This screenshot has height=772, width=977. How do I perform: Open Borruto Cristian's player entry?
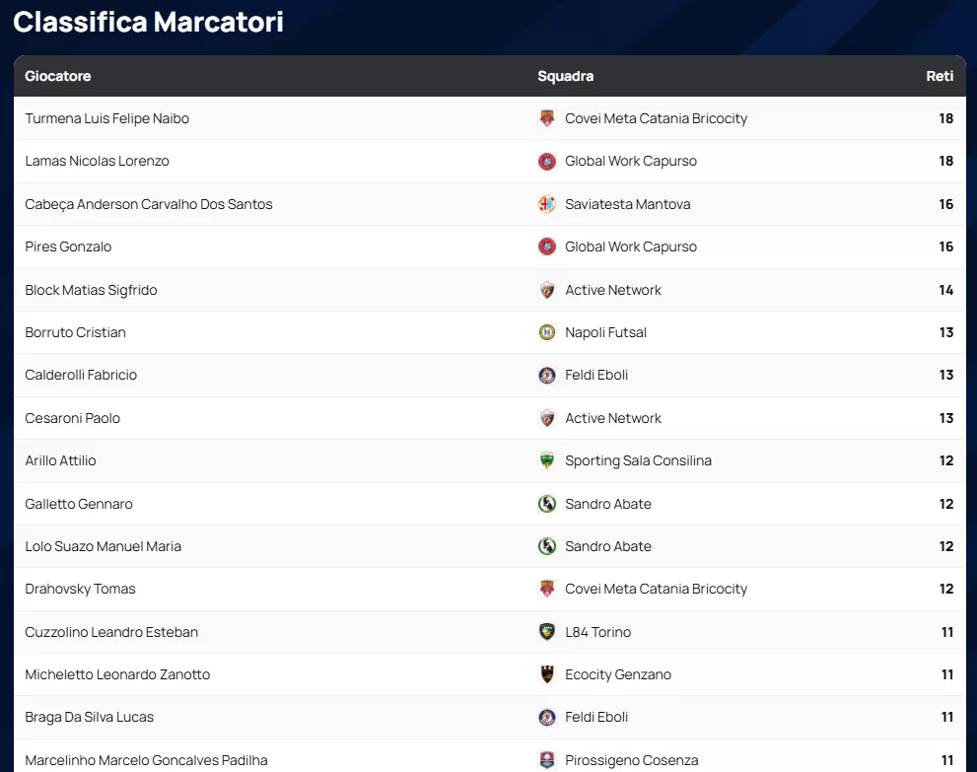point(75,332)
